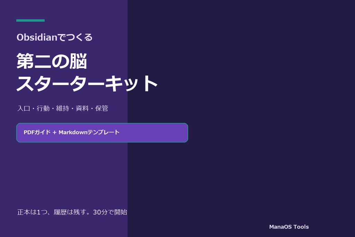Click '入口・行動・維持・資料・保管' text line

click(63, 108)
